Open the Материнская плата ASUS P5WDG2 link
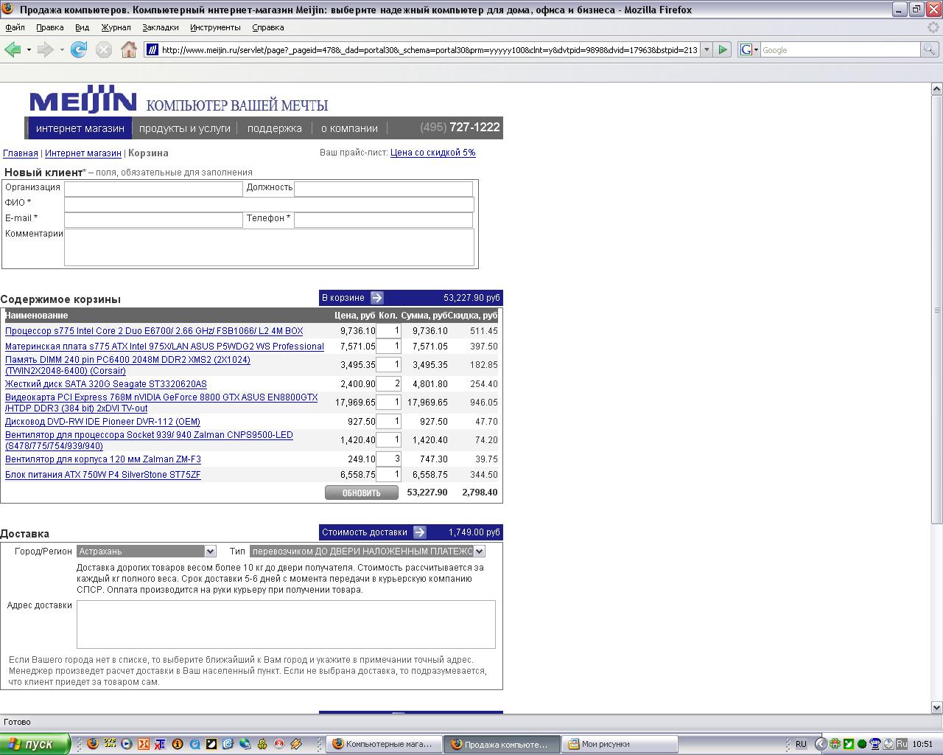Image resolution: width=943 pixels, height=755 pixels. click(164, 347)
